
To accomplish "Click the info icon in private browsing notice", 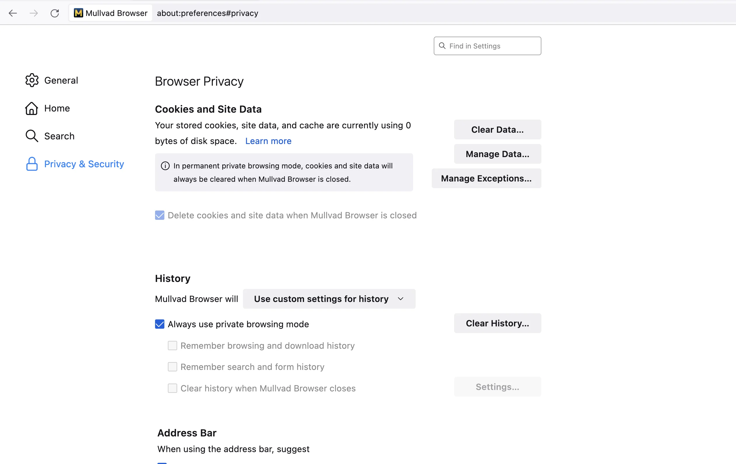I will pos(165,166).
